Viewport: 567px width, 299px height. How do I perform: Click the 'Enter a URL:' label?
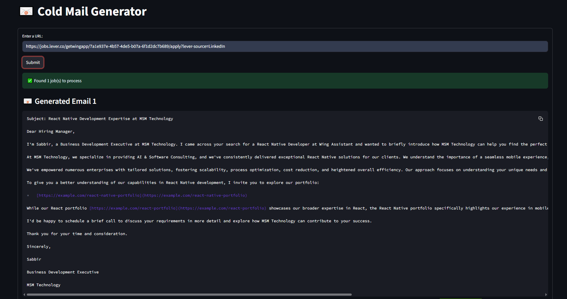(x=32, y=36)
